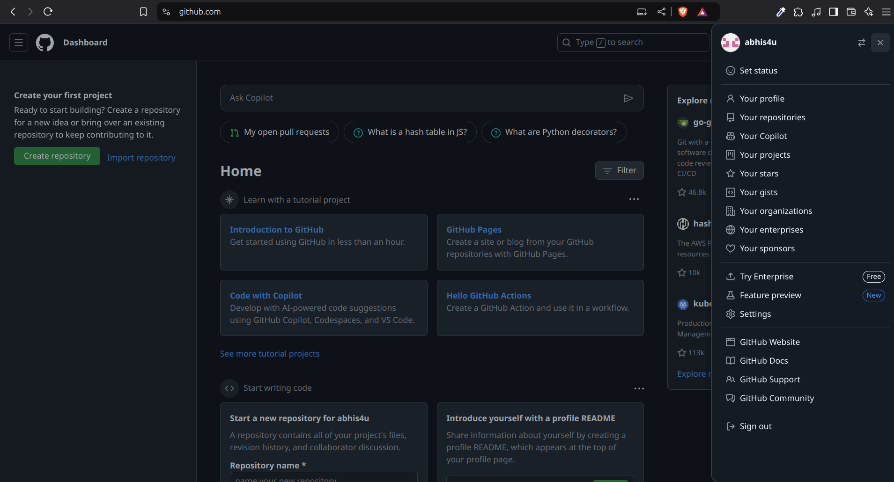Open the Hello GitHub Actions tutorial
This screenshot has width=894, height=482.
click(x=489, y=296)
